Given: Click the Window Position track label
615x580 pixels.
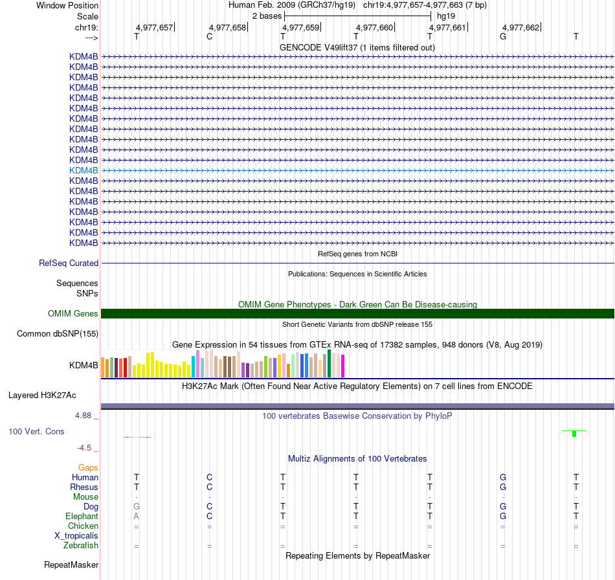Looking at the screenshot, I should point(67,5).
